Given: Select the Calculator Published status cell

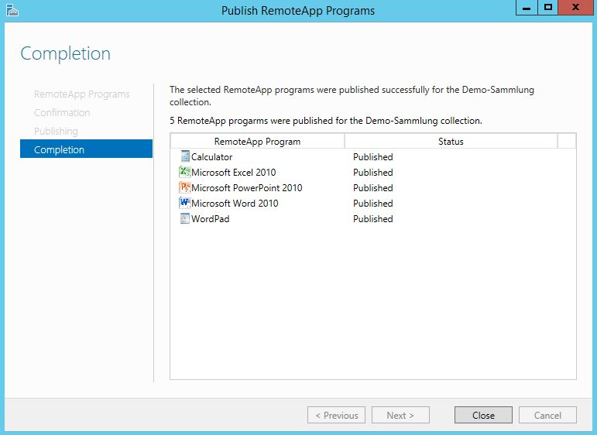Looking at the screenshot, I should pos(372,157).
